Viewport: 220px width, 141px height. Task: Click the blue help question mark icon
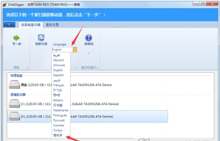click(89, 38)
